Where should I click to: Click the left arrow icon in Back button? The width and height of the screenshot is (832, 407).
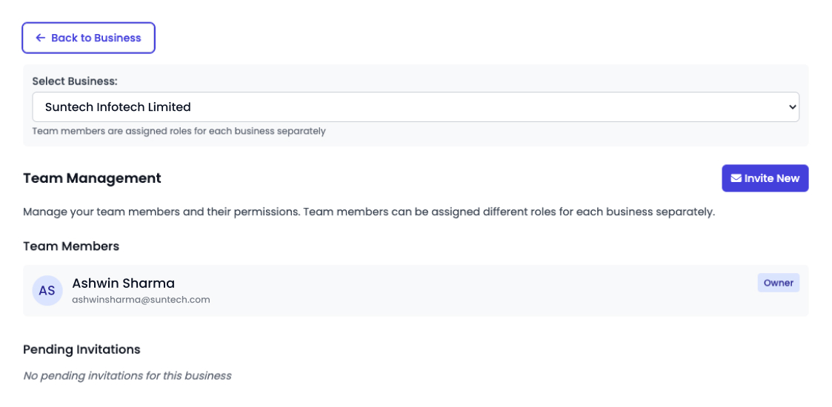40,38
